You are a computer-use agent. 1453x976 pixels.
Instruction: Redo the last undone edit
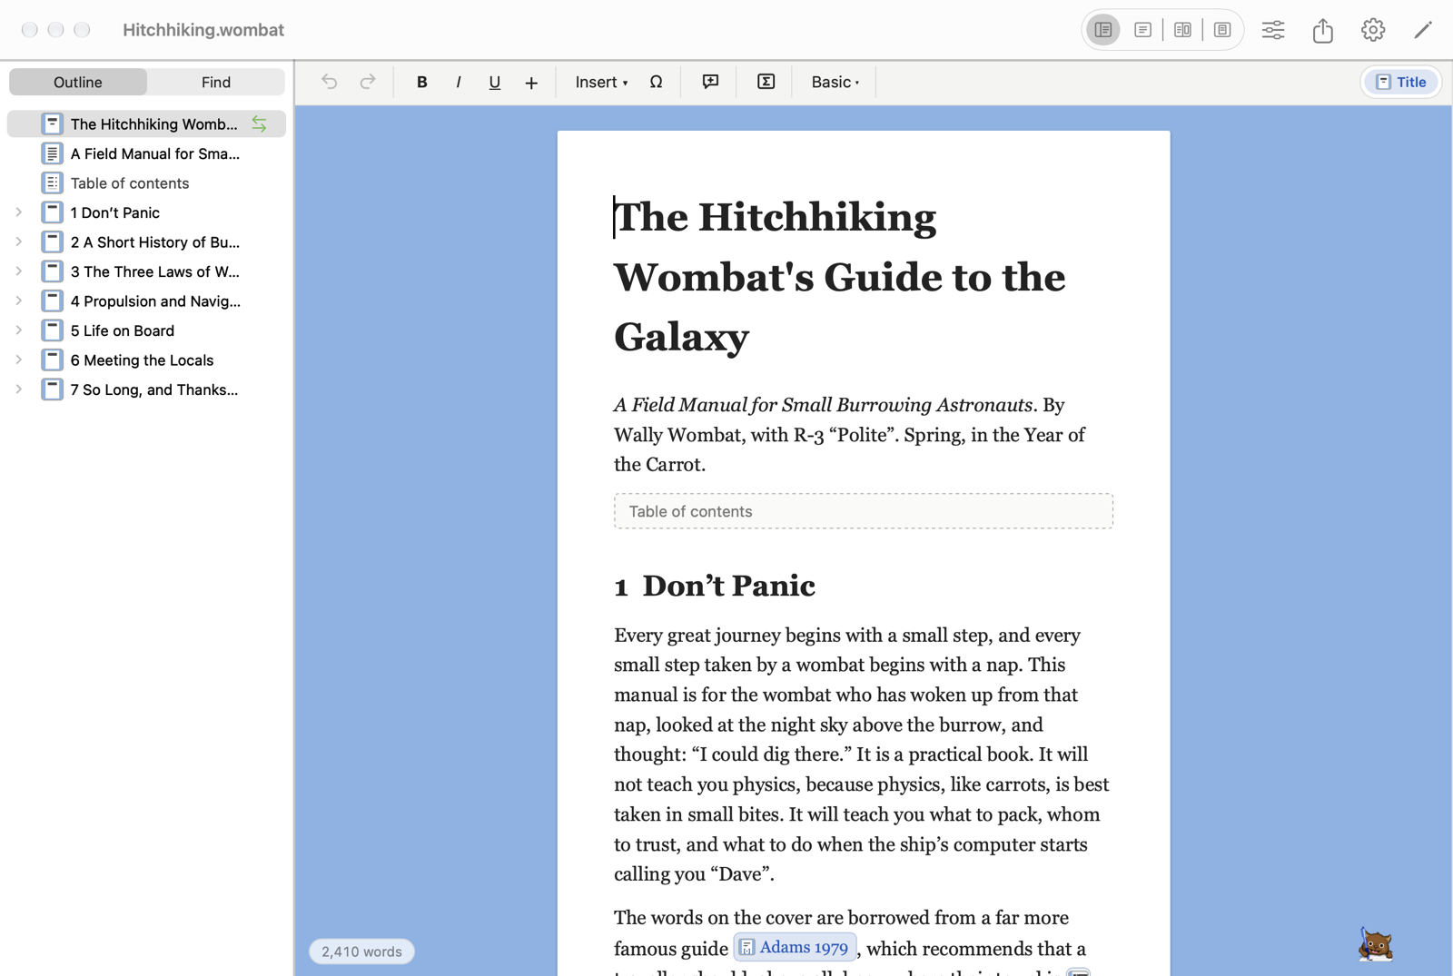tap(368, 82)
